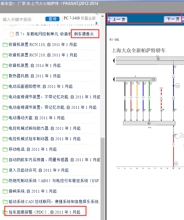Click folder icon for 电动座椅调节装置，带记忆功能
The image size is (184, 220).
(x=5, y=108)
